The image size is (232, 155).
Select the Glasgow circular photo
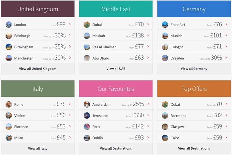click(165, 127)
